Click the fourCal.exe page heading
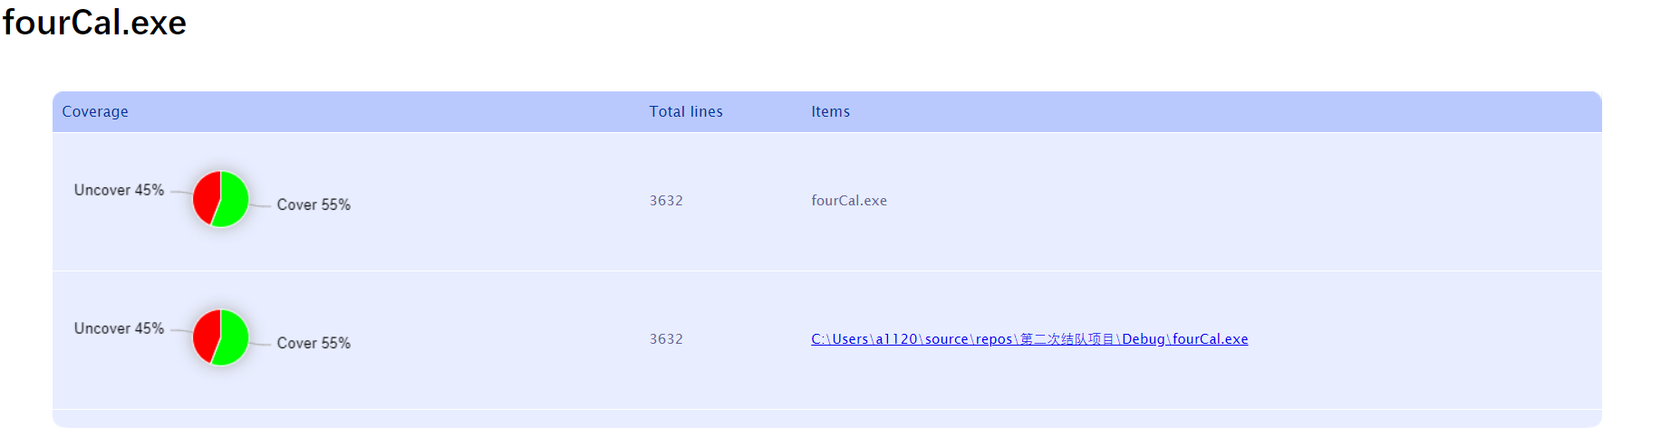Screen dimensions: 1661x446 95,23
